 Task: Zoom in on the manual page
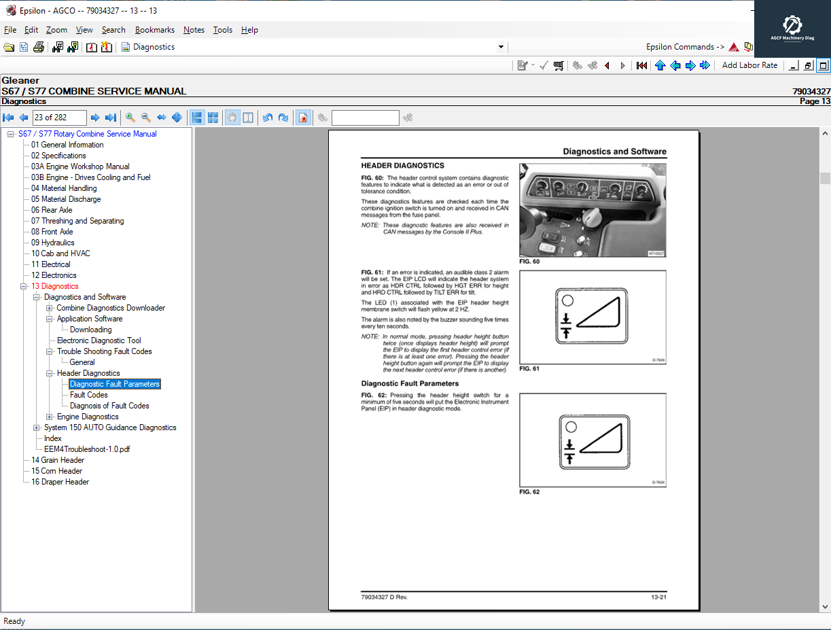click(129, 118)
